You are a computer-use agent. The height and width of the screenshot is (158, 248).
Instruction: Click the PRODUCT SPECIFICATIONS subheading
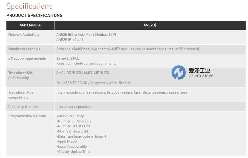pos(34,16)
